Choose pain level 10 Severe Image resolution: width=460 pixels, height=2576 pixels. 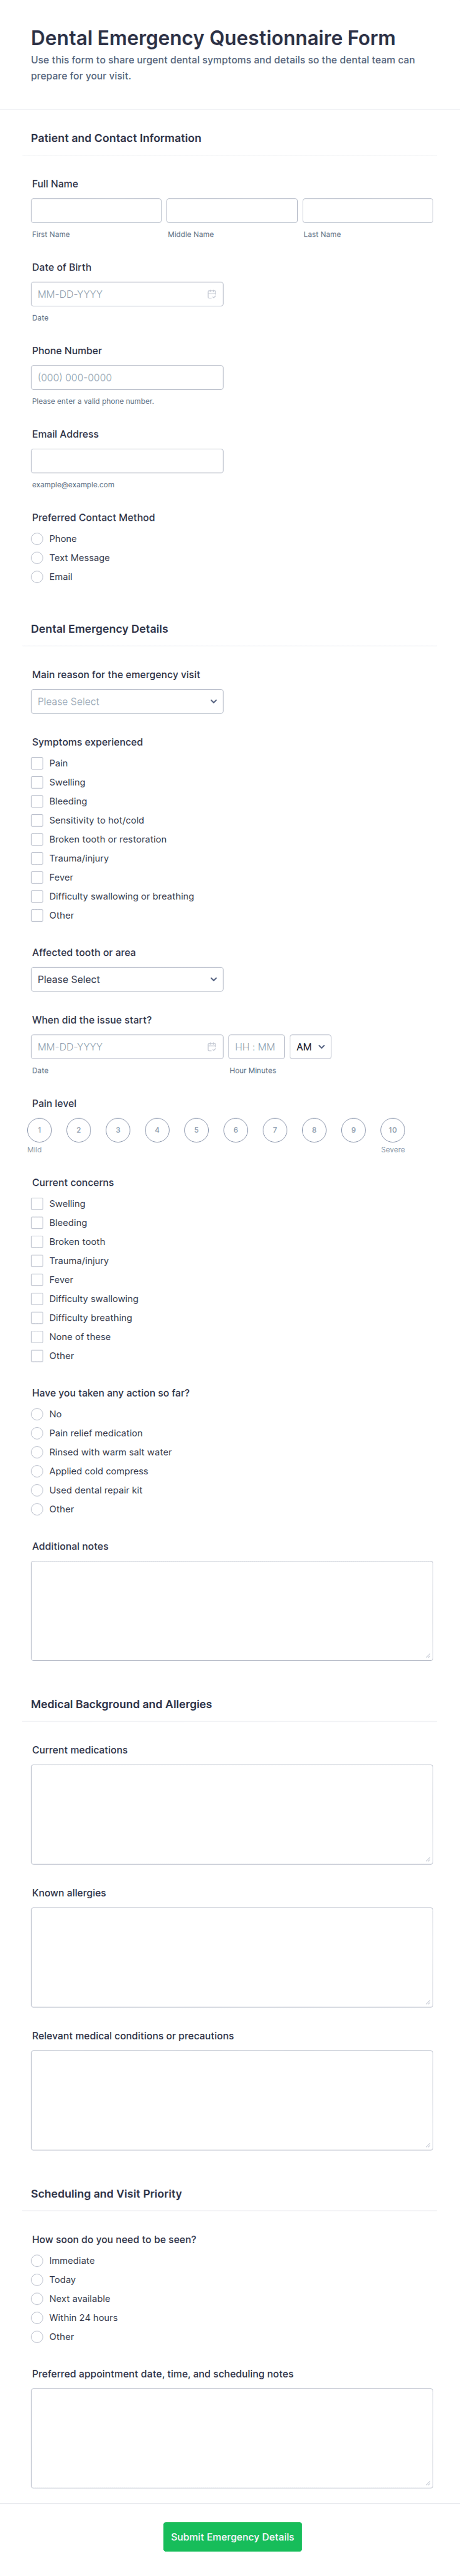click(x=393, y=1130)
